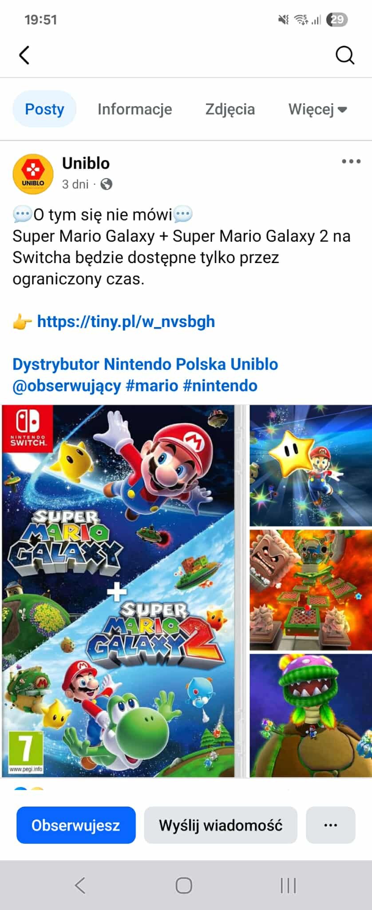The height and width of the screenshot is (910, 372).
Task: Tap the public globe icon by 3 dni
Action: coord(107,184)
